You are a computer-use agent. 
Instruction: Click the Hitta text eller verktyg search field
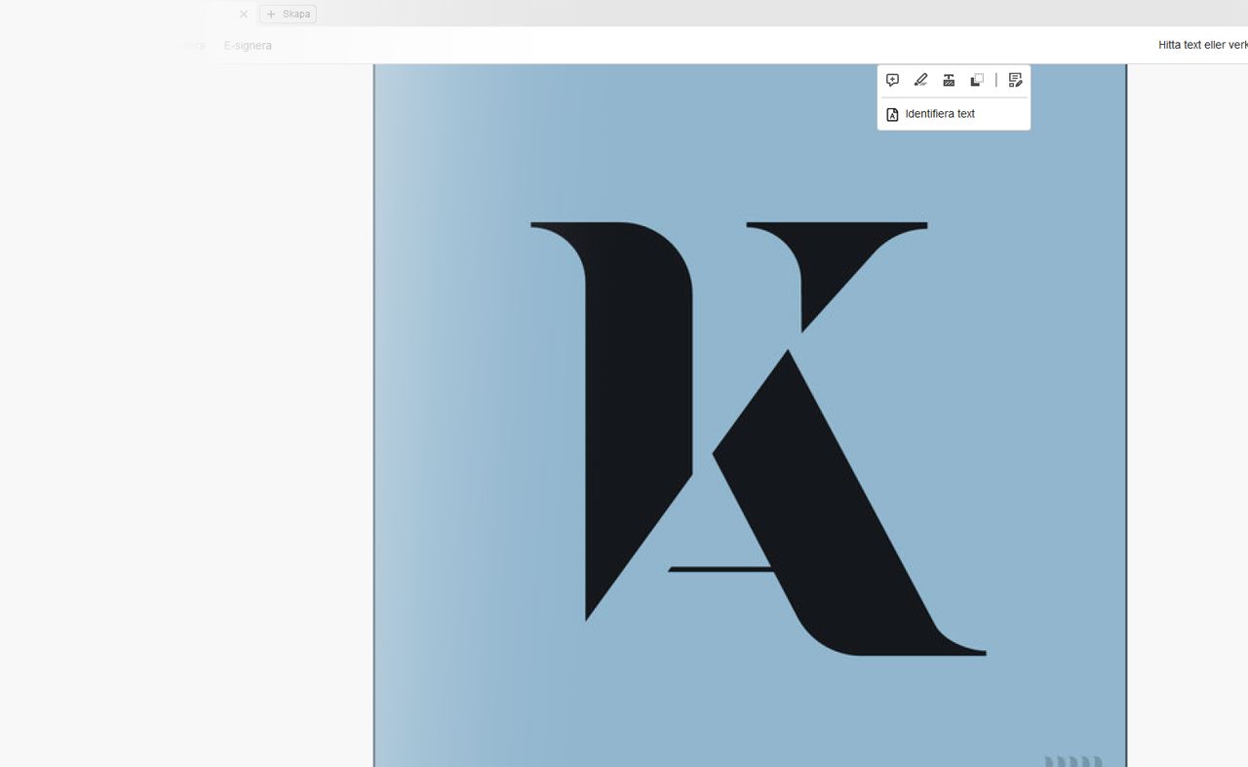(1202, 45)
